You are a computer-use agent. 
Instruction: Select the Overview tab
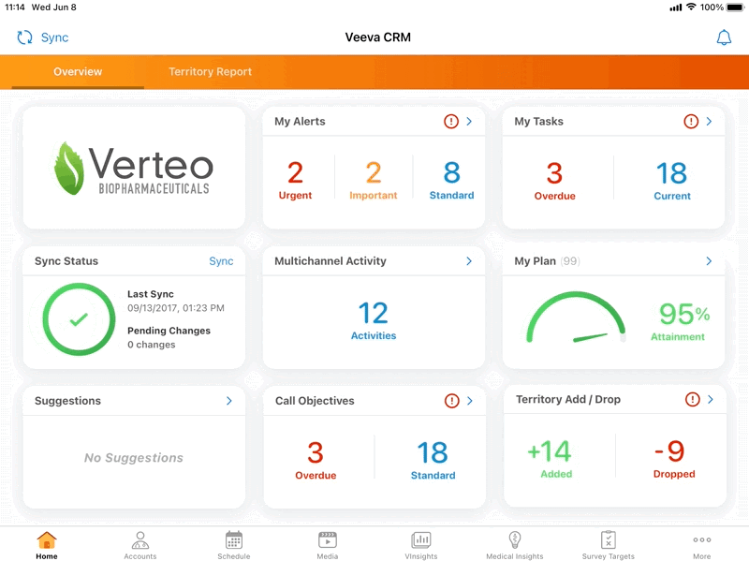pyautogui.click(x=78, y=72)
